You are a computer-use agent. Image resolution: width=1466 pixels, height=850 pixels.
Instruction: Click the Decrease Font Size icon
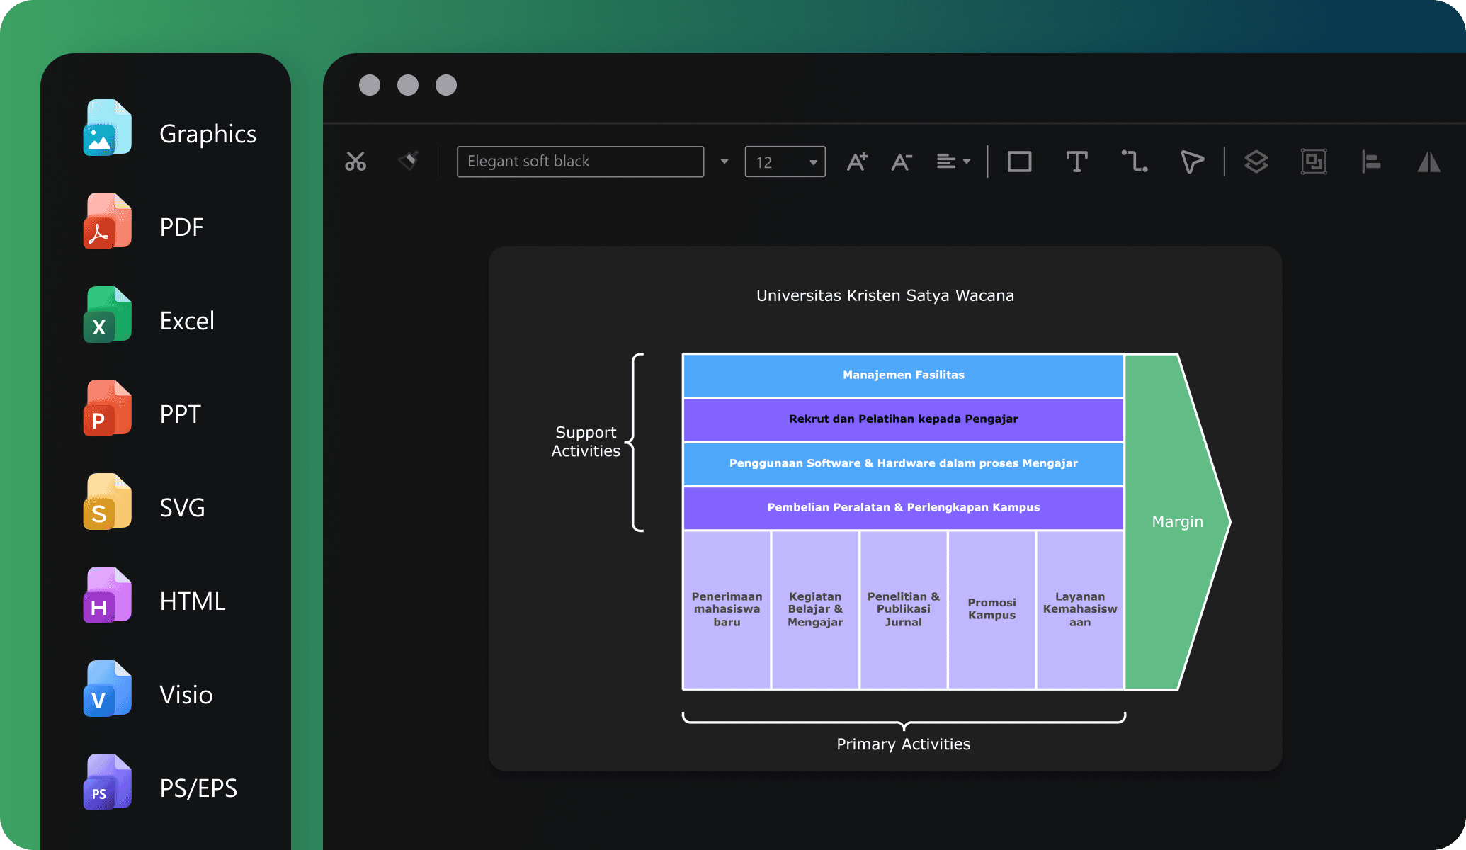pyautogui.click(x=901, y=161)
